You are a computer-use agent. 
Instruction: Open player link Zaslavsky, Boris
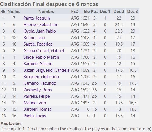coord(38,90)
